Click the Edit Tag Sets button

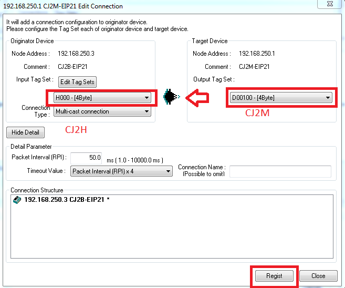coord(77,82)
